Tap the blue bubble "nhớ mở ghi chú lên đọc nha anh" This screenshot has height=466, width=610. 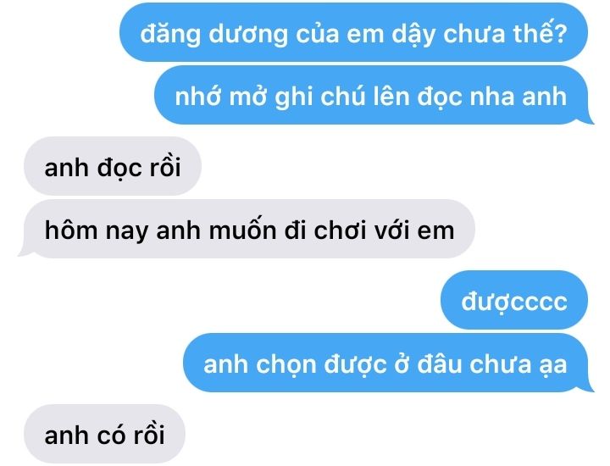click(374, 96)
